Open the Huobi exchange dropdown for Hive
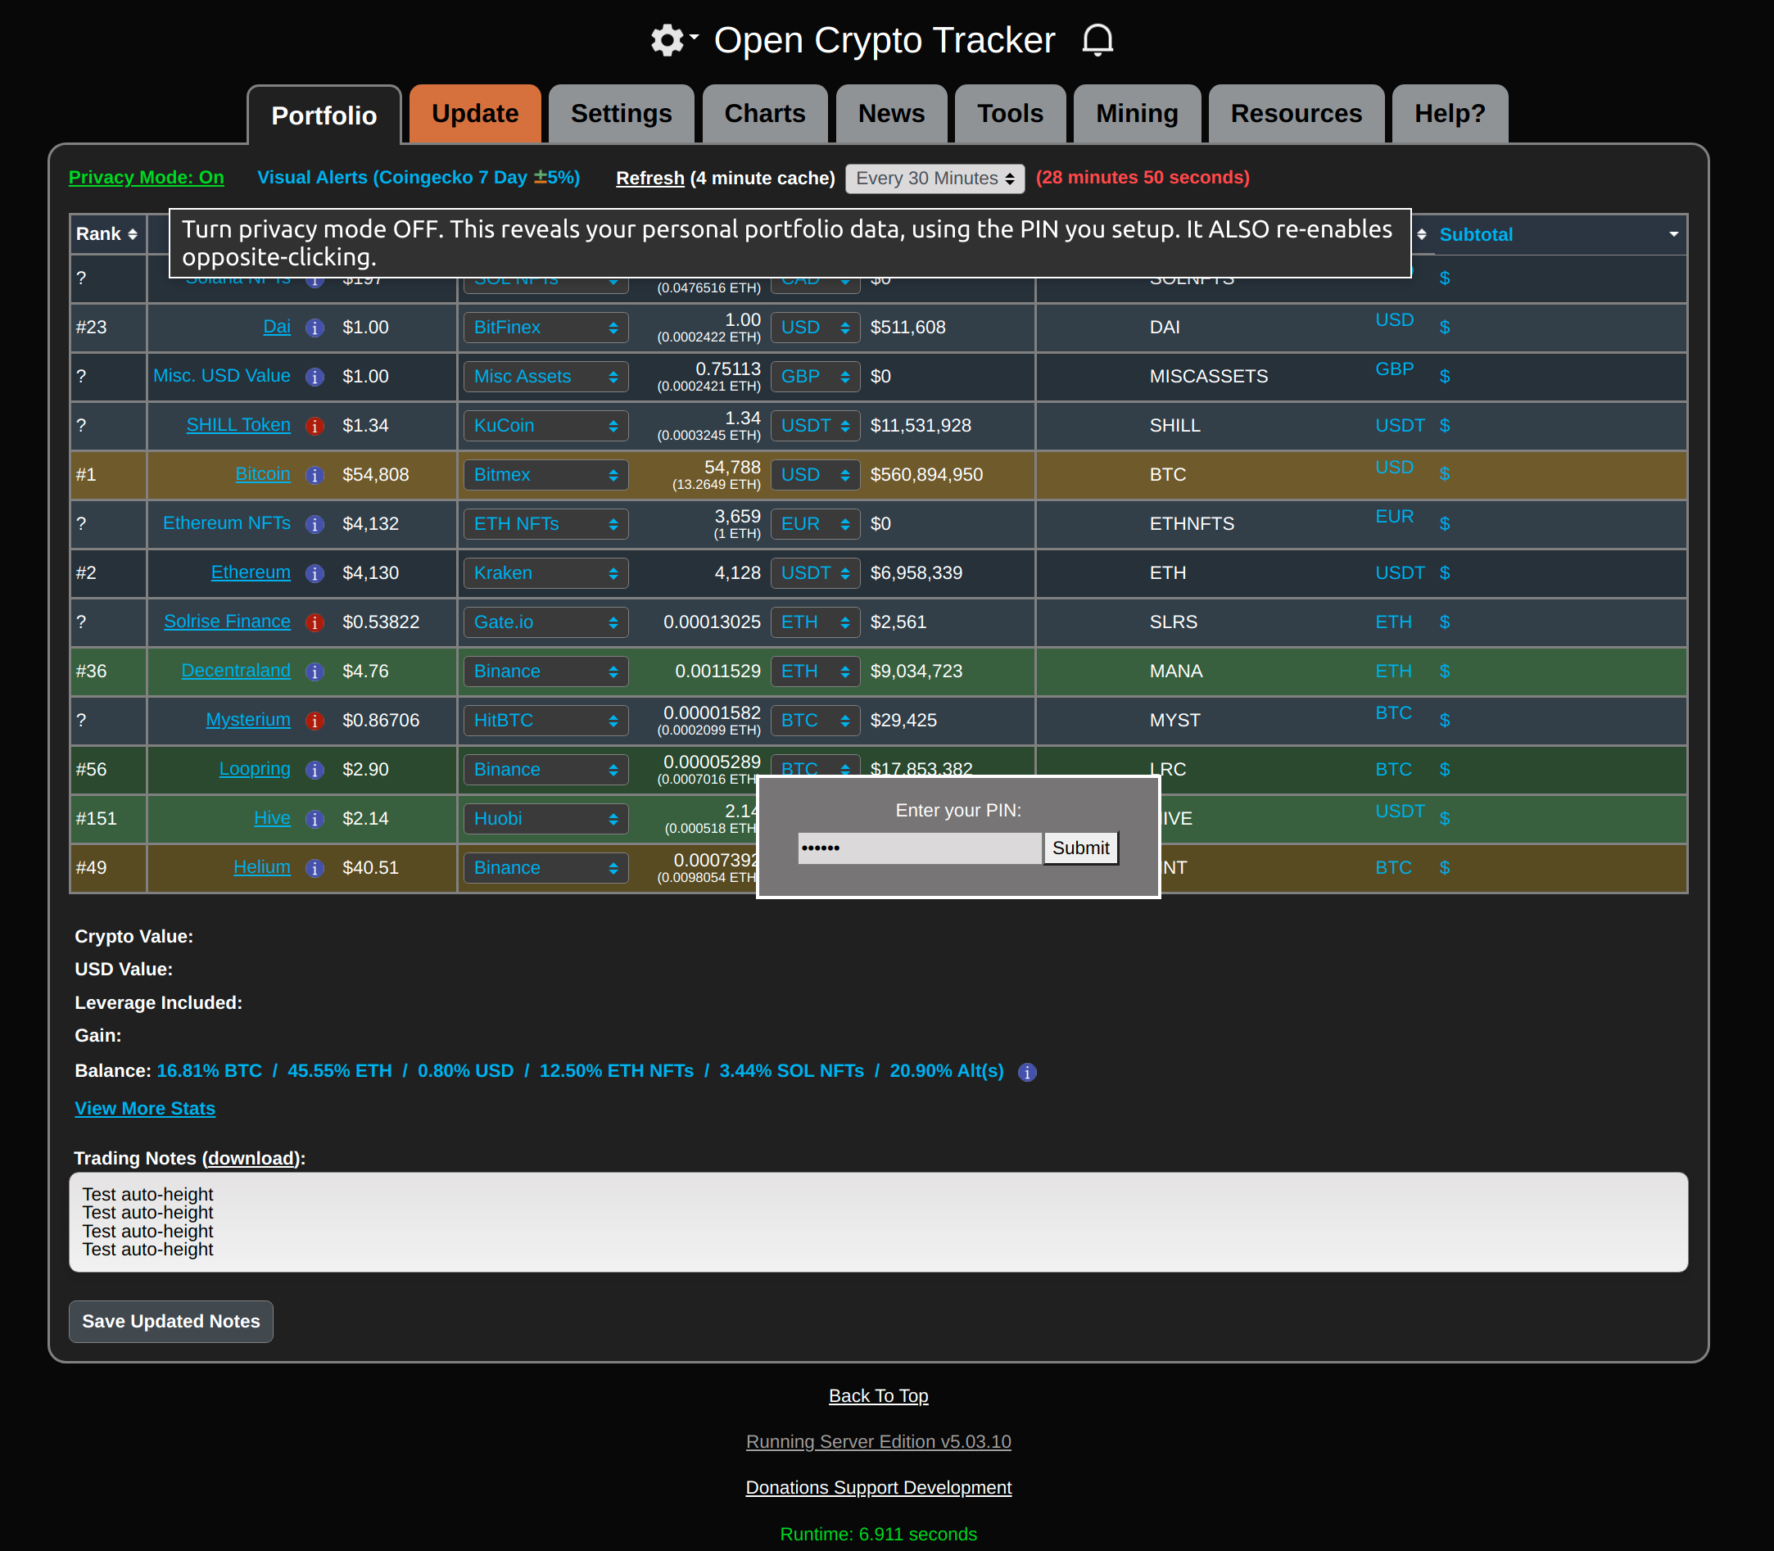This screenshot has width=1774, height=1551. coord(545,819)
